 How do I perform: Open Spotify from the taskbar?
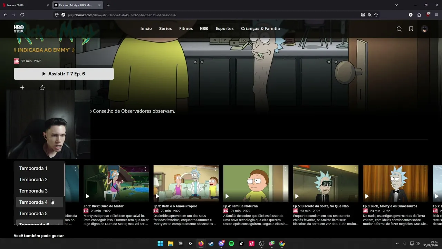[x=231, y=243]
